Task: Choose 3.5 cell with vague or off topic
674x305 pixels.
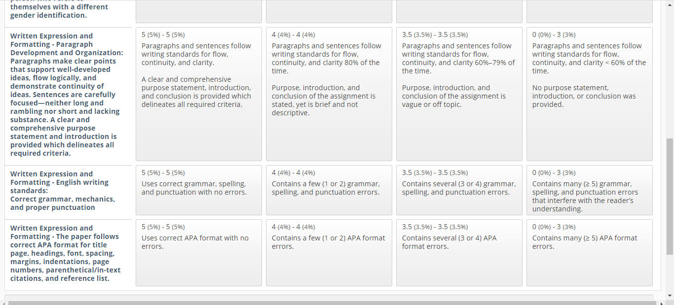Action: click(459, 94)
